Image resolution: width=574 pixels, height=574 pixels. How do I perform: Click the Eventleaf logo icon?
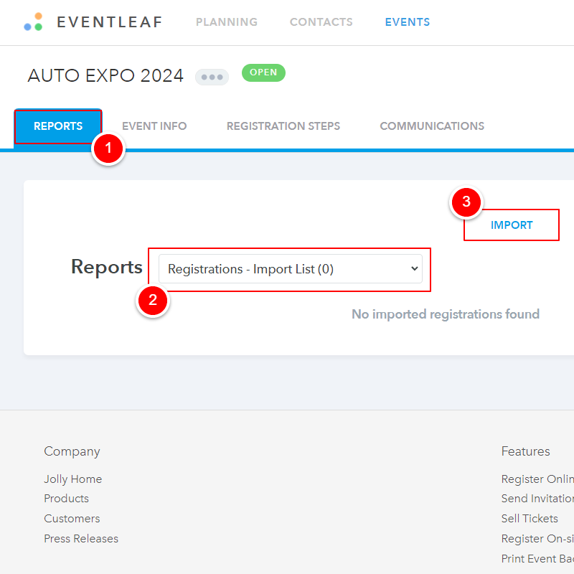coord(33,22)
